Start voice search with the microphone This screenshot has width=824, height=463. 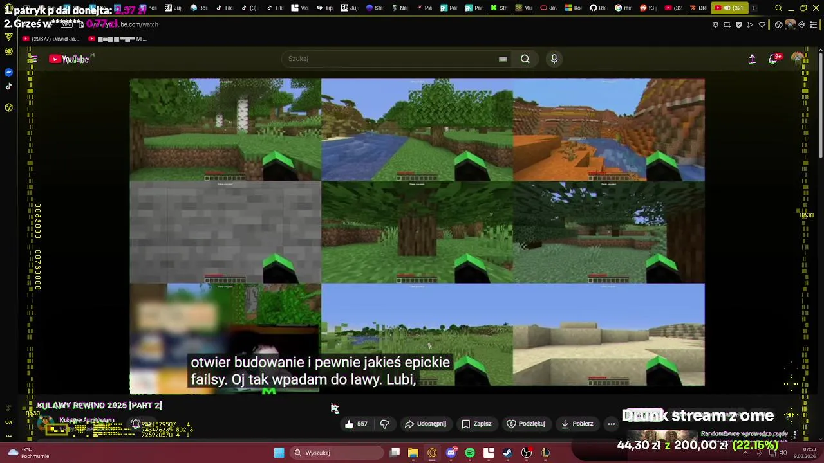554,59
